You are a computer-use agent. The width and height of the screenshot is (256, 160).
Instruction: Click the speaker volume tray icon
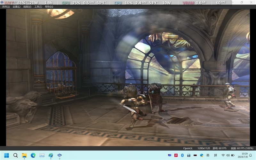[228, 155]
